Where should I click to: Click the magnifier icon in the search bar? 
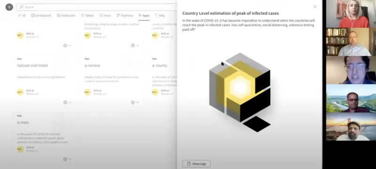(21, 7)
